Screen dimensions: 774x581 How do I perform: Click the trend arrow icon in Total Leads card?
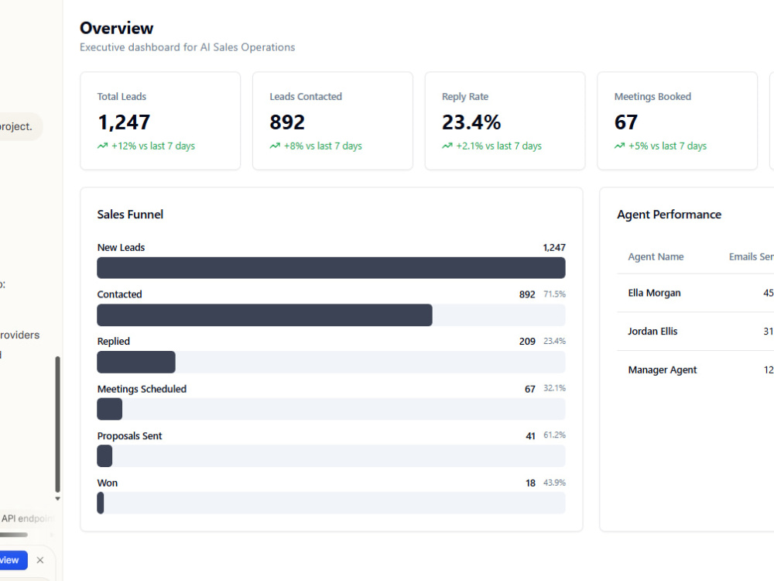coord(102,146)
